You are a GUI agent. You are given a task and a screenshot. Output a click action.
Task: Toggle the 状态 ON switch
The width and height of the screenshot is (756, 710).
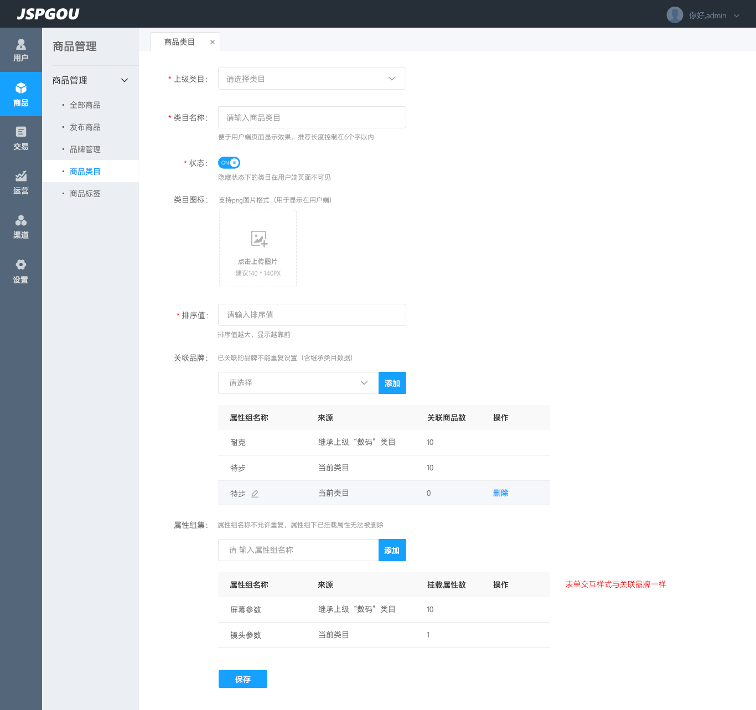pyautogui.click(x=229, y=163)
